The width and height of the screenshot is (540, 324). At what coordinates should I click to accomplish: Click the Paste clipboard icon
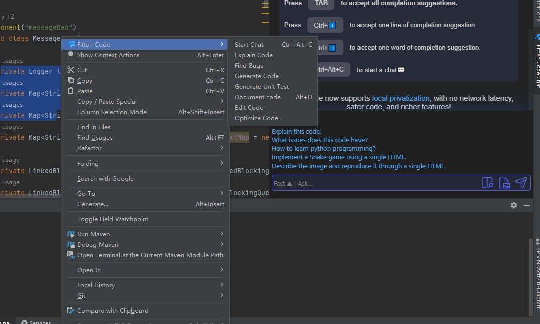point(71,91)
